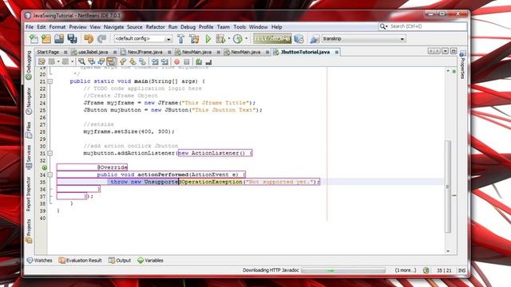Close the Start Page tab
Viewport: 511px width, 287px height.
pos(65,52)
